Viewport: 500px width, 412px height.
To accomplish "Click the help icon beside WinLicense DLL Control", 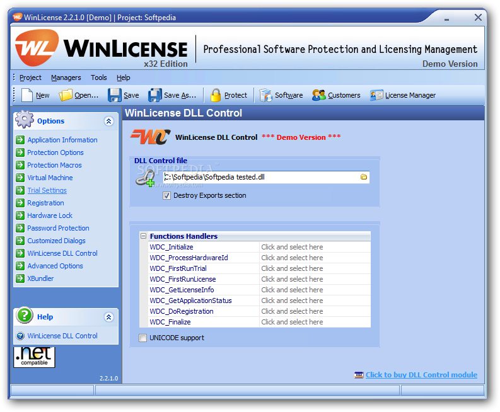I will (20, 336).
